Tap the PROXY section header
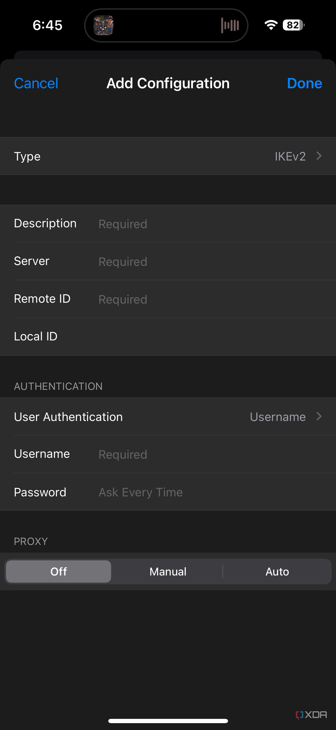Viewport: 336px width, 730px height. (31, 541)
